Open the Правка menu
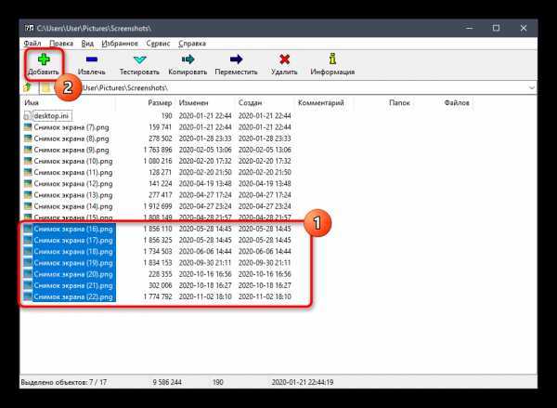 point(61,44)
